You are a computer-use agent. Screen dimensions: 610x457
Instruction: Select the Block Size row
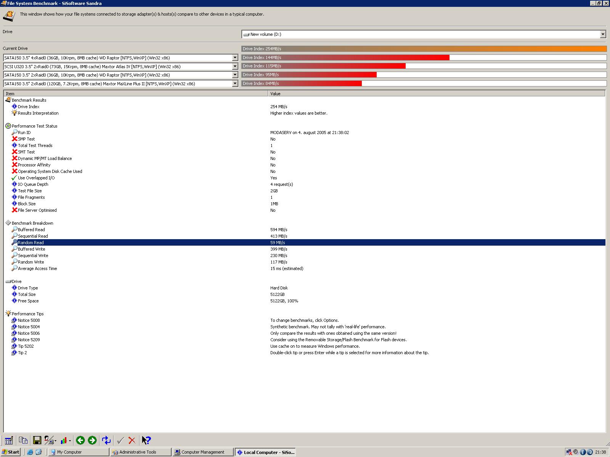point(305,204)
